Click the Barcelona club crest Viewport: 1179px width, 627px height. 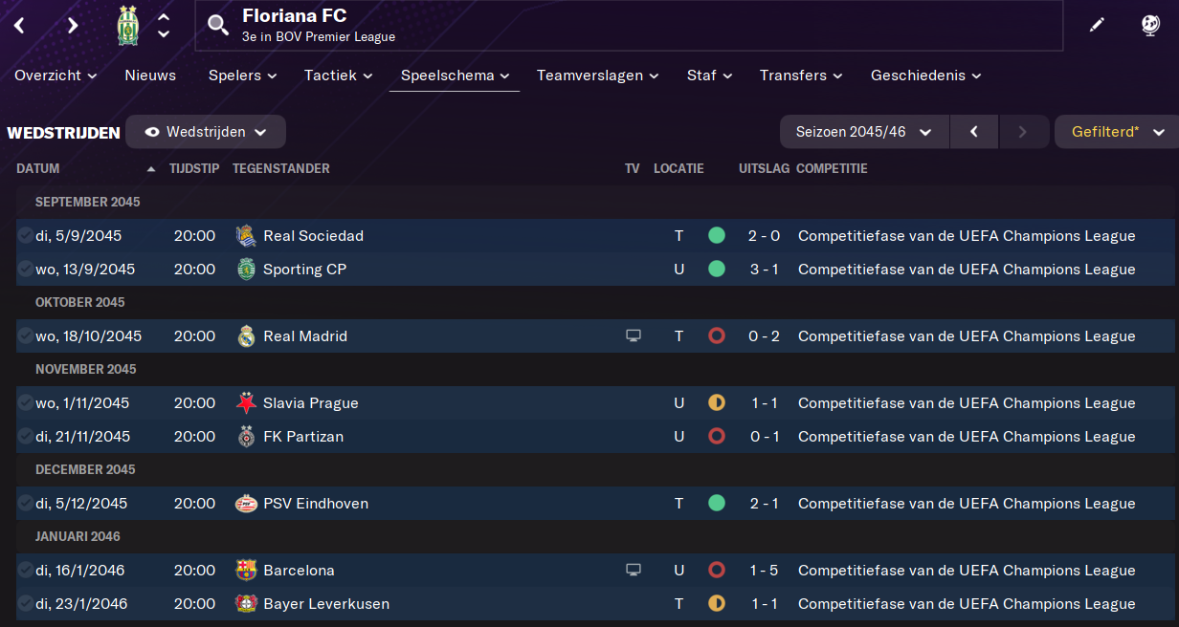click(246, 571)
